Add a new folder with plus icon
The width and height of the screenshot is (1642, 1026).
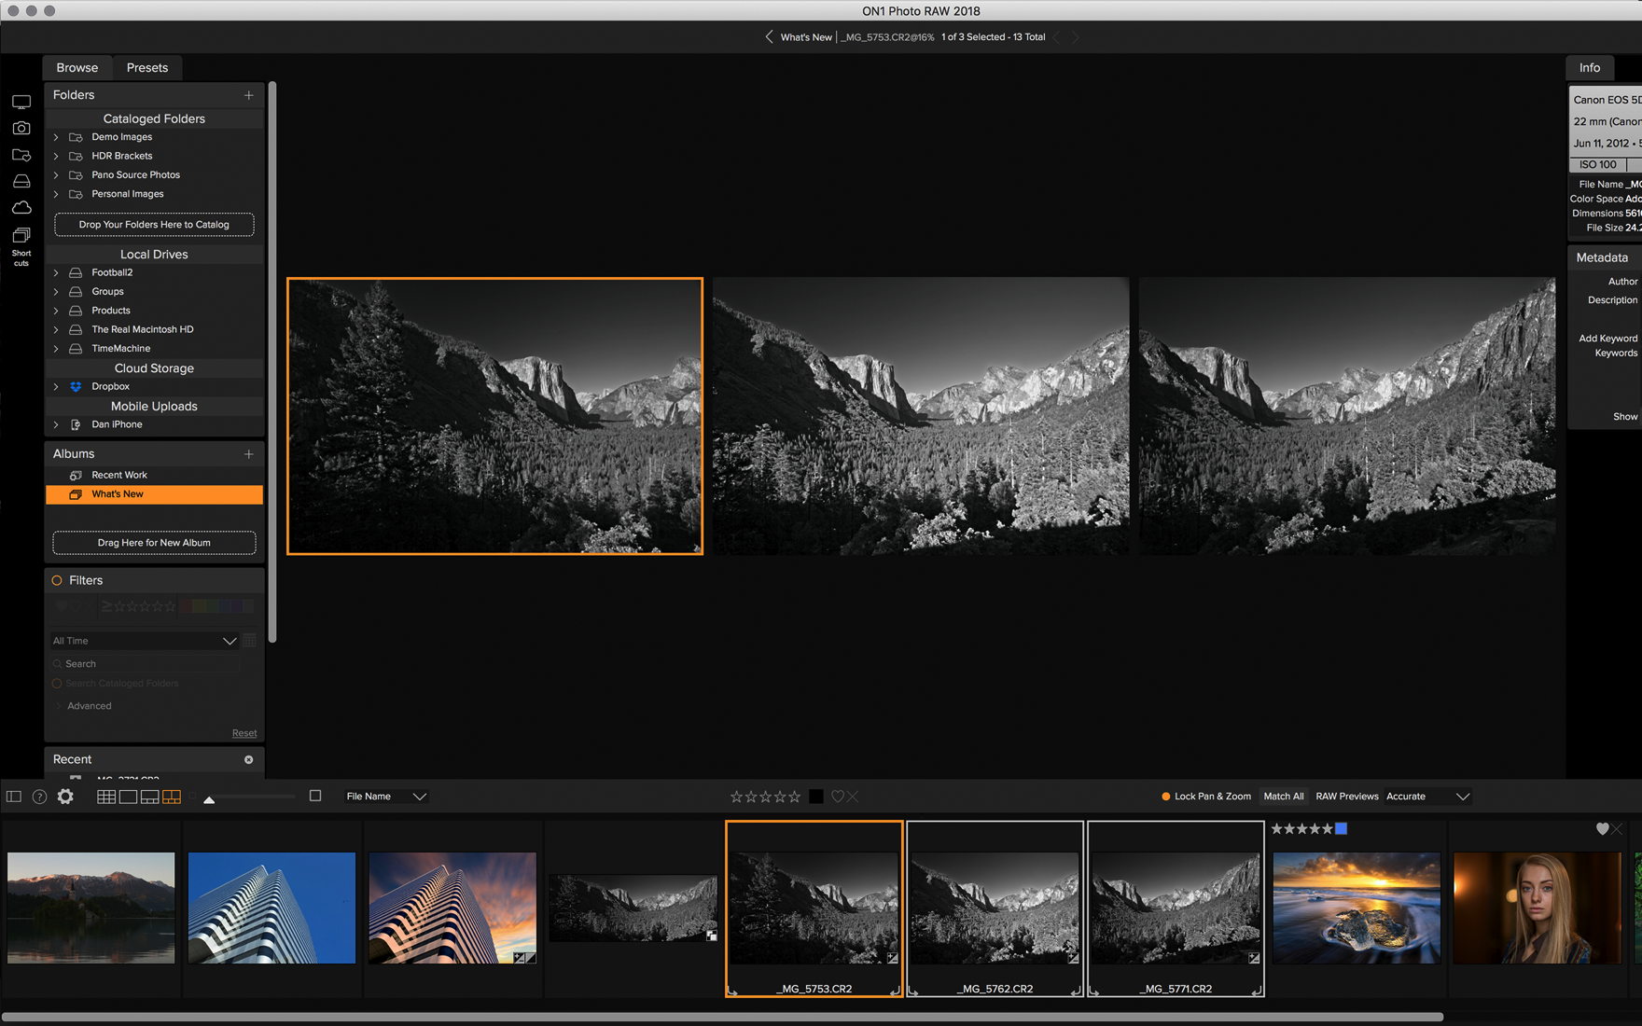click(x=248, y=95)
